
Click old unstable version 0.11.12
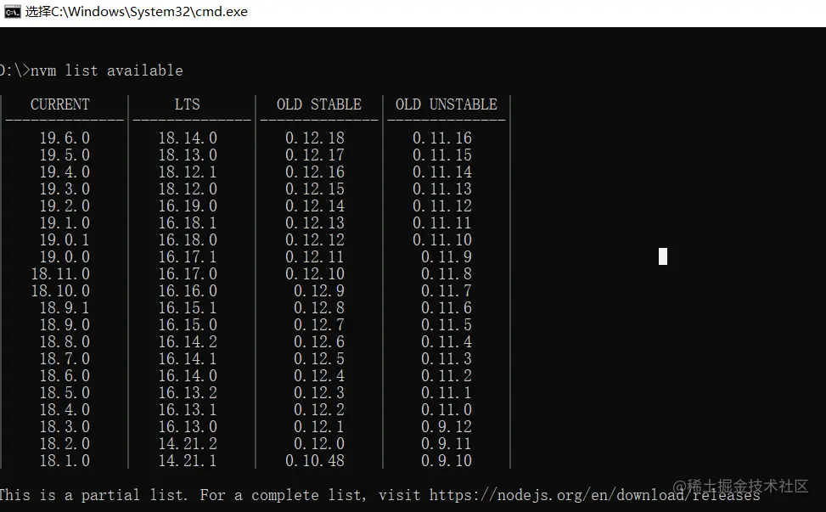(x=442, y=206)
